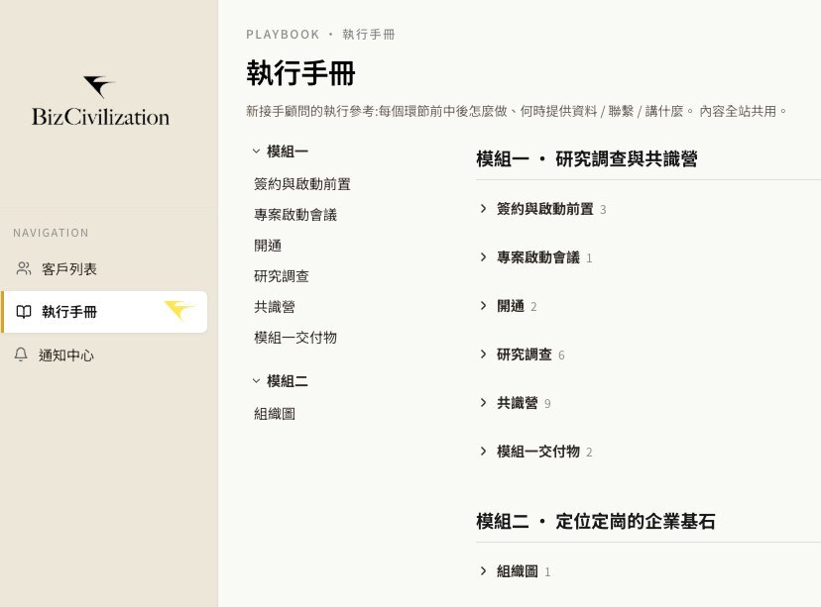Click heading 模組一 · 研究調查與共識營
Screen dimensions: 821x607
[x=586, y=158]
